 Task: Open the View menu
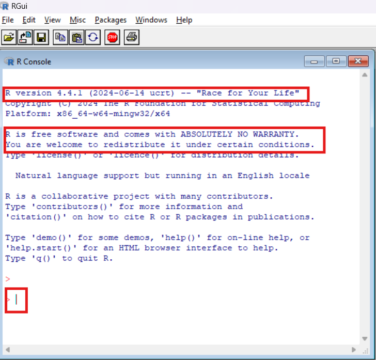52,20
